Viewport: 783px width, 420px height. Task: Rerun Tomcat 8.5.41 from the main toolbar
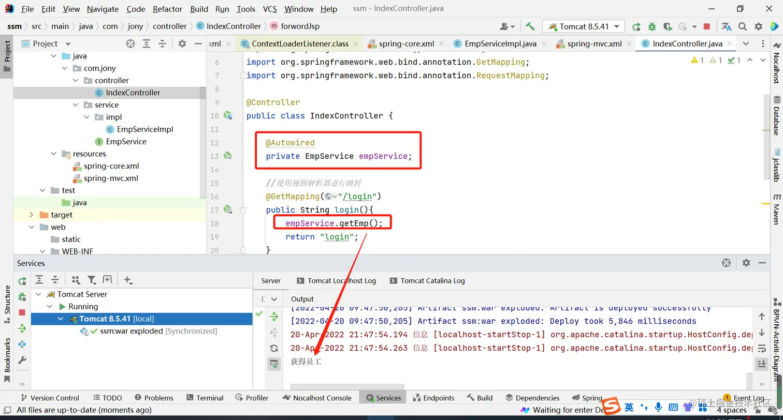(636, 26)
